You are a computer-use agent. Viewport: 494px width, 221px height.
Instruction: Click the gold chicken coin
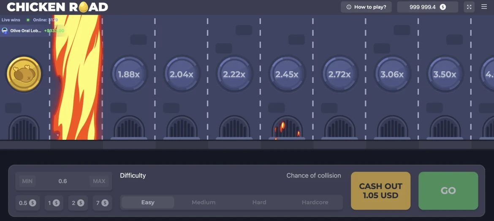click(24, 74)
